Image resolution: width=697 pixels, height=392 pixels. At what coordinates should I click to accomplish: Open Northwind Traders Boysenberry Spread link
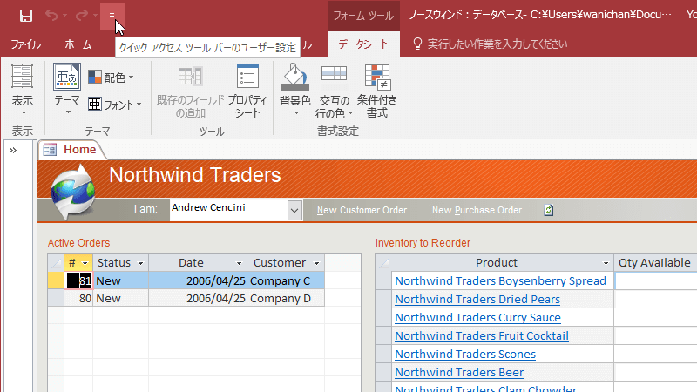click(500, 280)
